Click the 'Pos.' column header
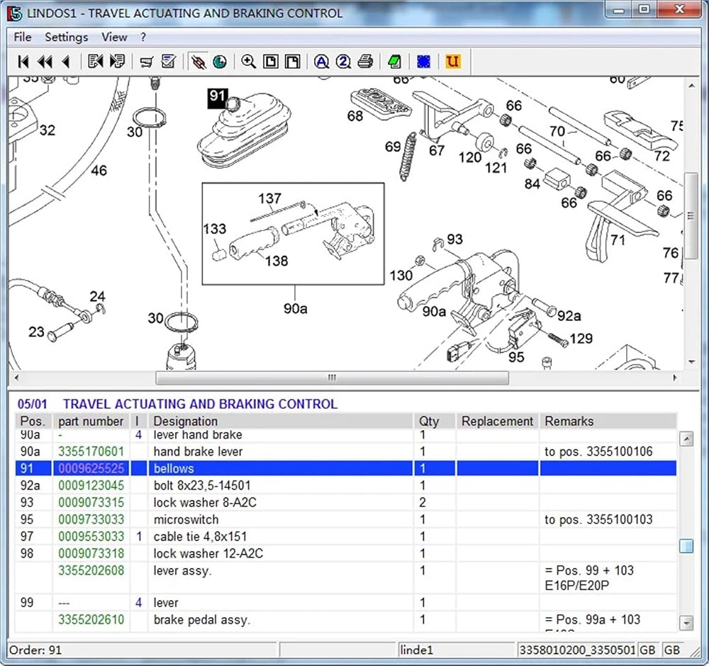This screenshot has width=709, height=666. [33, 421]
